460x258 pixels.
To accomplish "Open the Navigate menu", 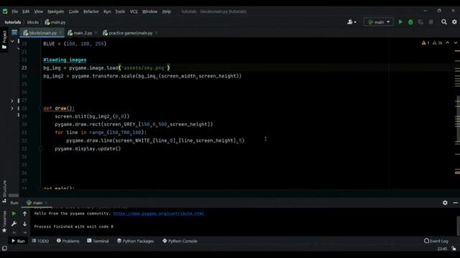I will coord(56,11).
